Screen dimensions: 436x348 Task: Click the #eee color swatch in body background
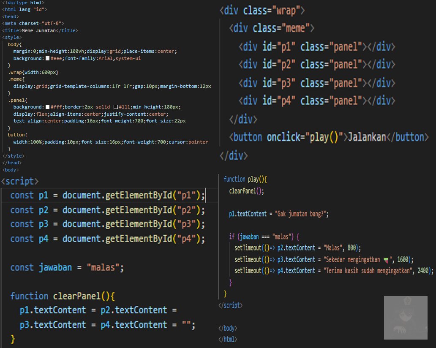pos(48,58)
